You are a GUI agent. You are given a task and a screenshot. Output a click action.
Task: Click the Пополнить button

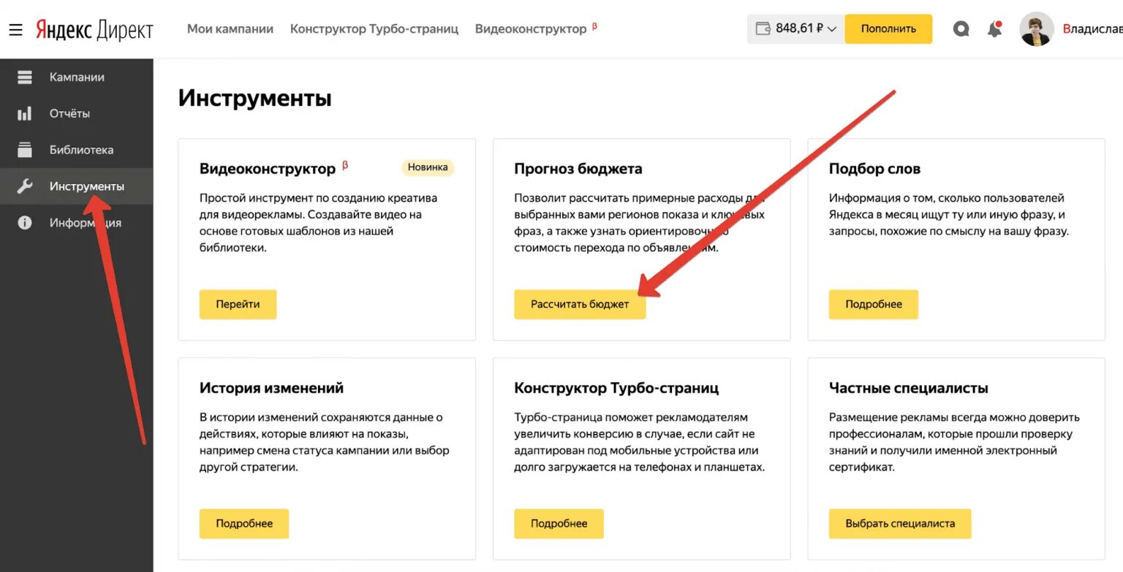[888, 29]
